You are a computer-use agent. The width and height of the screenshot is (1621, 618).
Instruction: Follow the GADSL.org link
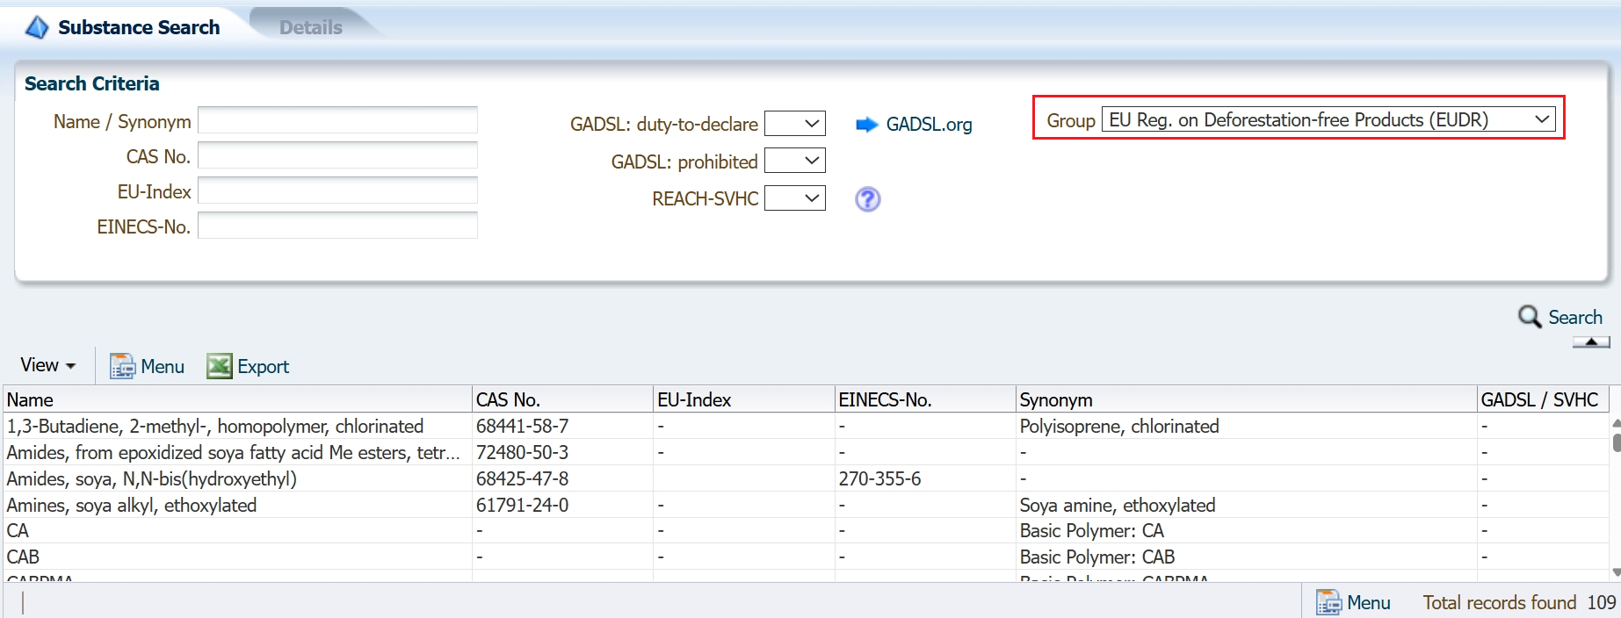click(929, 125)
